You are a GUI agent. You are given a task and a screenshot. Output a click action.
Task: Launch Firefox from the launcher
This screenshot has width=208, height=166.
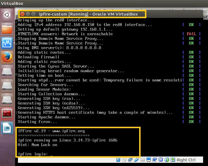[x=7, y=57]
